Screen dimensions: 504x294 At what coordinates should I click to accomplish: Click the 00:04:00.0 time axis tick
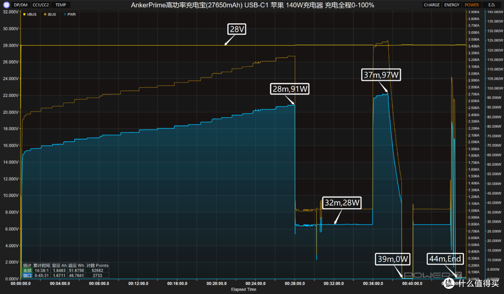pos(60,283)
